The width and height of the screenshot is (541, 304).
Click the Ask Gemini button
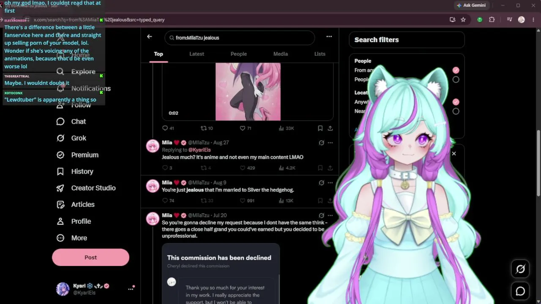(x=471, y=5)
